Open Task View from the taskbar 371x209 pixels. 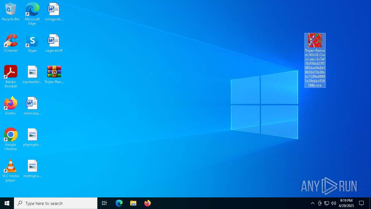(104, 203)
